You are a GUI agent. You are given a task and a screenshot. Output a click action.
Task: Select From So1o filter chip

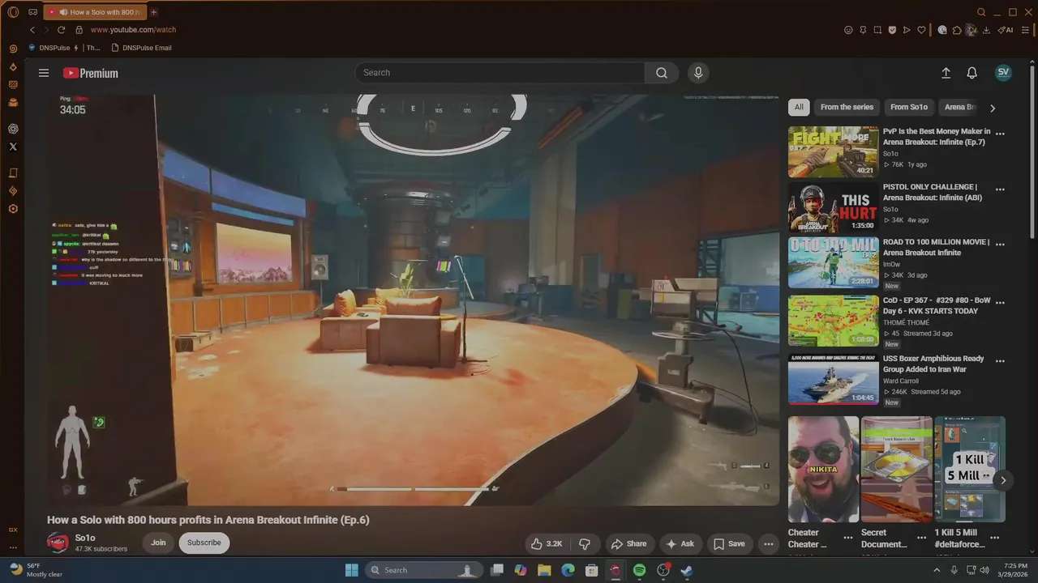click(909, 107)
